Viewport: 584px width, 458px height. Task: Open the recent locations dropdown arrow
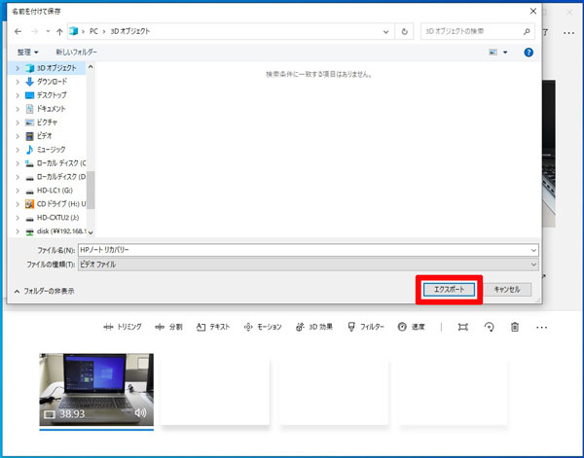[x=48, y=32]
